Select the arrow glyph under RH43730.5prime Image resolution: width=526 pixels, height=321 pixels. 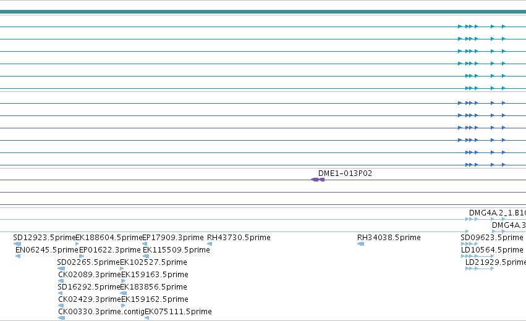click(210, 244)
